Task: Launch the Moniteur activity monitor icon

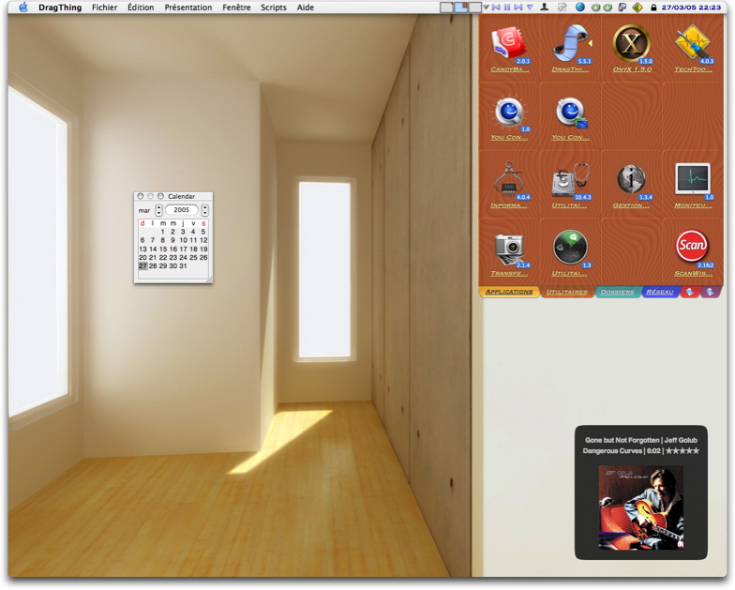Action: (x=692, y=179)
